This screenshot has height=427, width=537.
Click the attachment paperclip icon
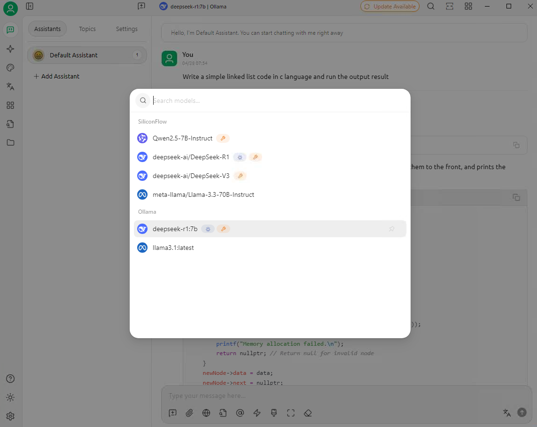pos(189,413)
